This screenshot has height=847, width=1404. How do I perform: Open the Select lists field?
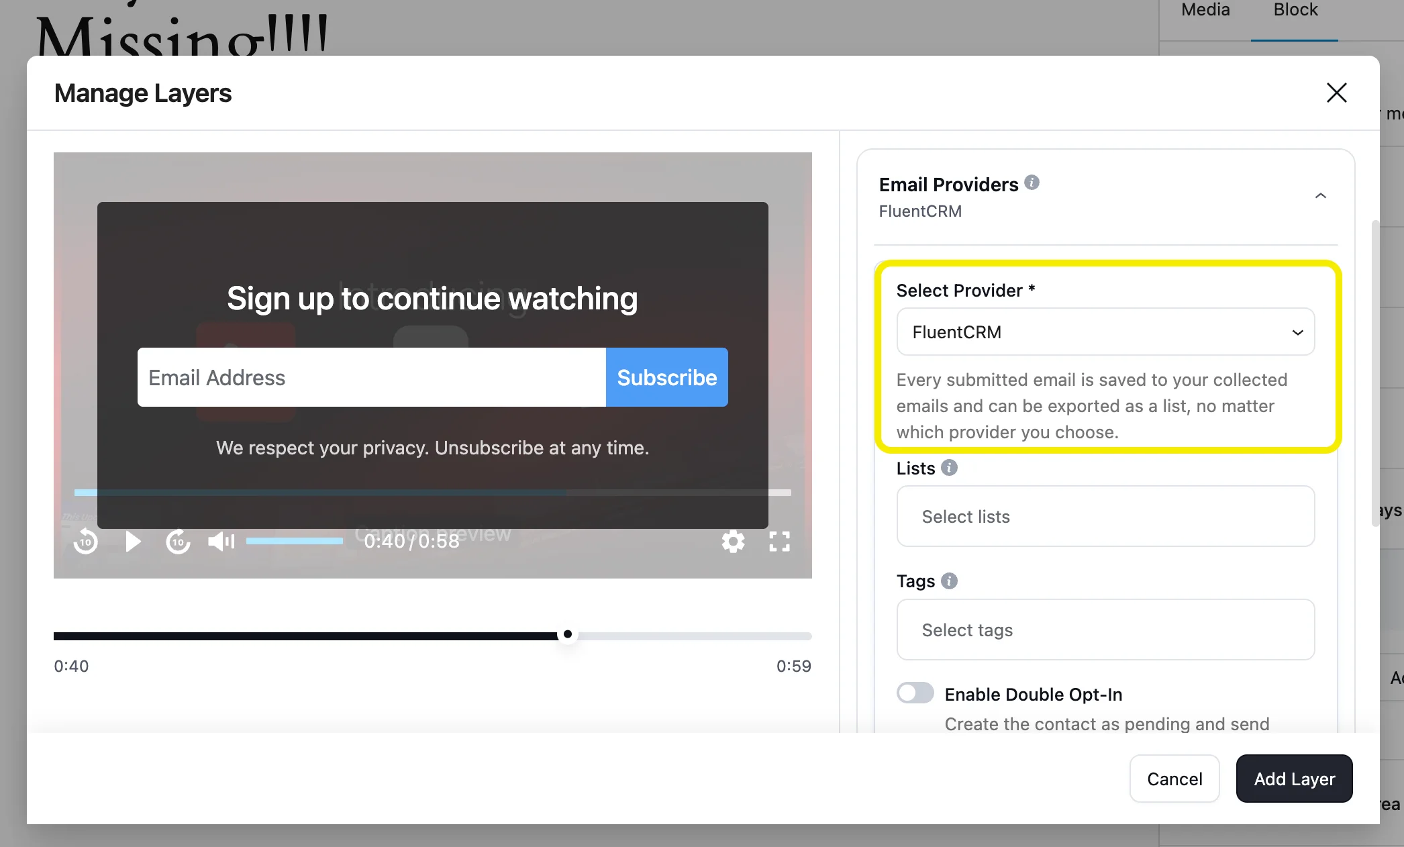1105,516
